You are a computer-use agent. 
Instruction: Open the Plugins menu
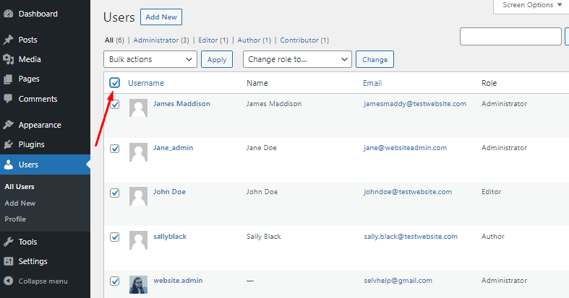click(31, 144)
